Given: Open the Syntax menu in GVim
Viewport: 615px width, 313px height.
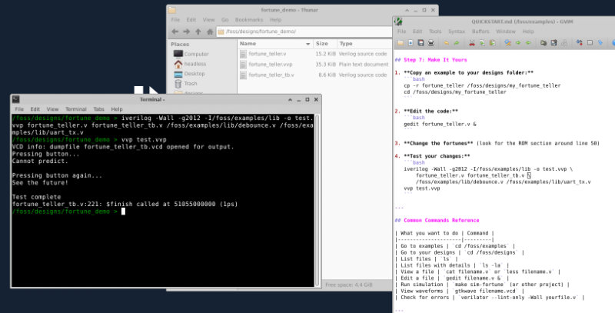Looking at the screenshot, I should 457,32.
